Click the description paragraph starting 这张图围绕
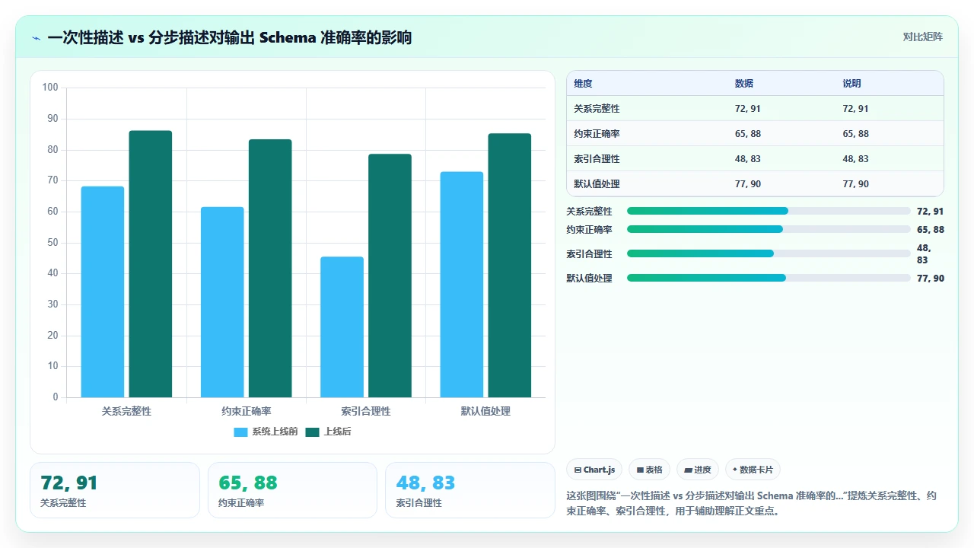 752,503
